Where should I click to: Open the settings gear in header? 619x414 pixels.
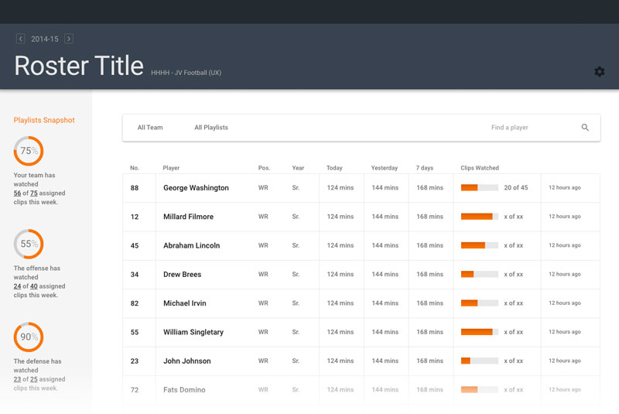[x=599, y=71]
